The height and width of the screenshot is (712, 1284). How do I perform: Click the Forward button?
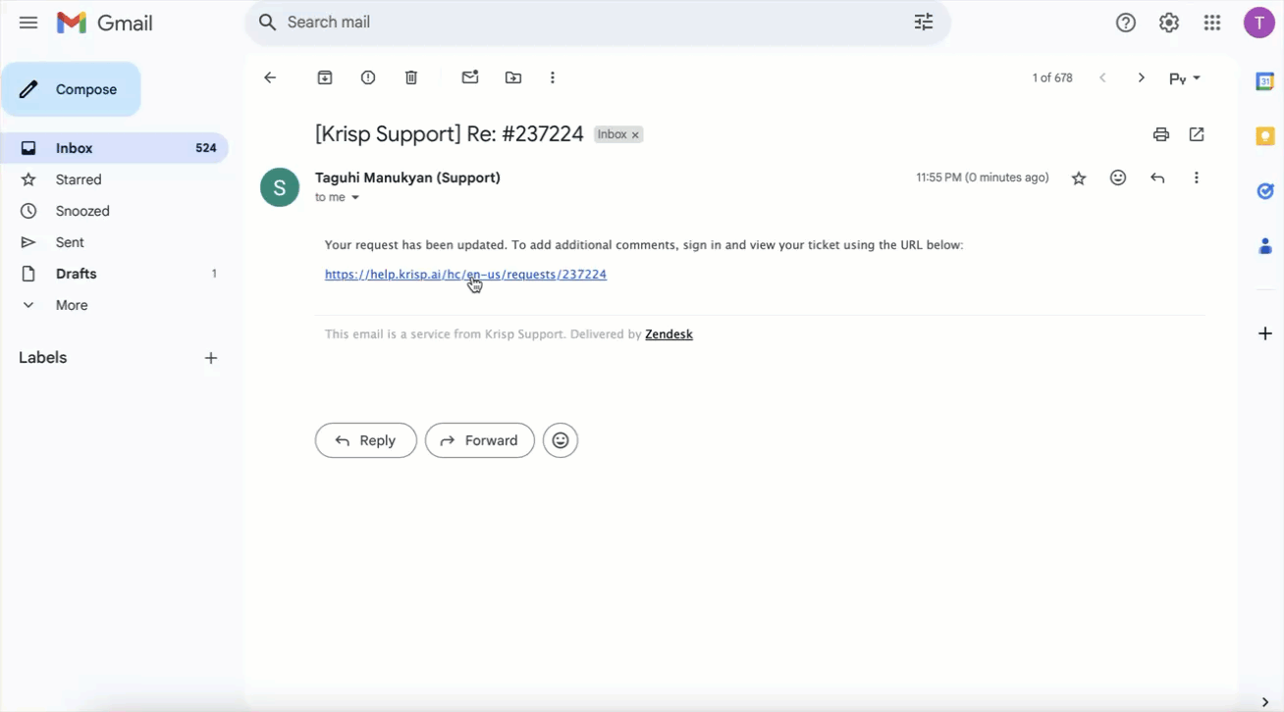[480, 440]
